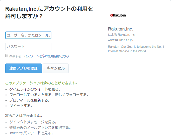Viewport: 171px width, 140px height.
Task: Click the タイムラインのツイートを見る permission line
Action: [35, 89]
